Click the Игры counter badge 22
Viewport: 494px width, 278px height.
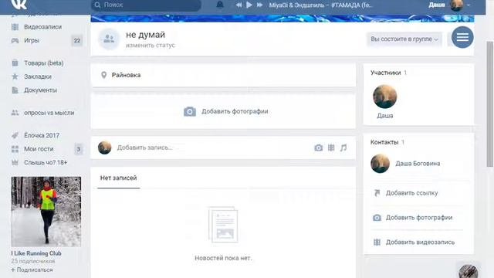pyautogui.click(x=77, y=40)
